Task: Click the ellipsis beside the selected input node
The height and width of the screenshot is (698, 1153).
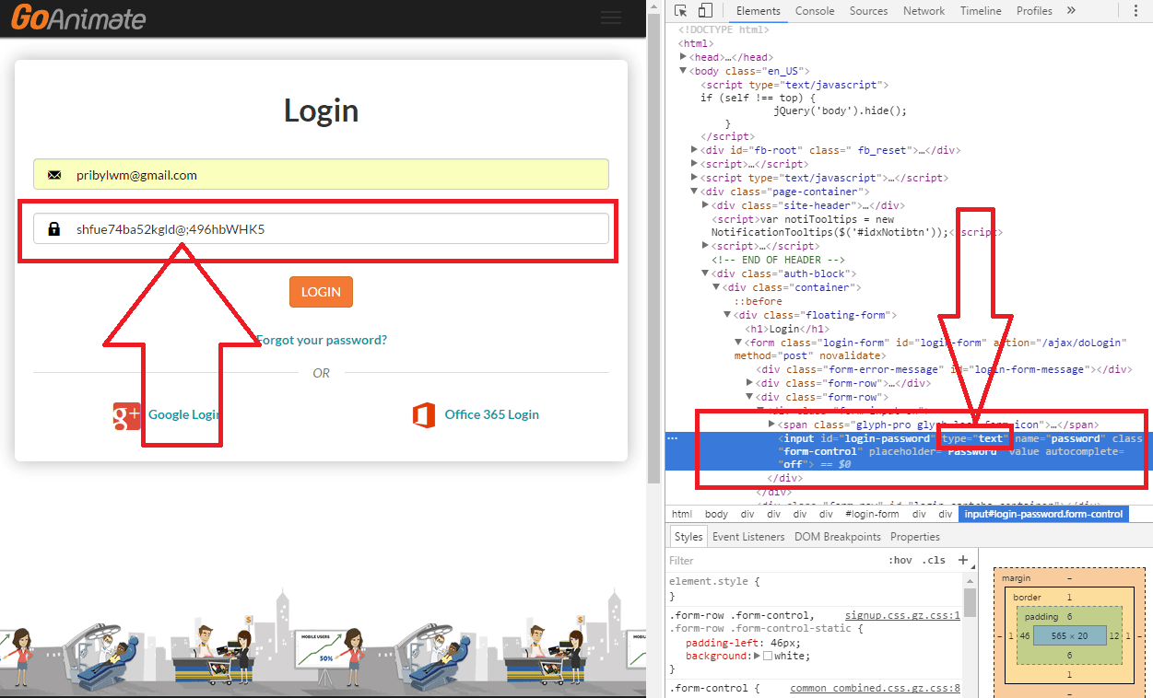Action: click(x=672, y=438)
